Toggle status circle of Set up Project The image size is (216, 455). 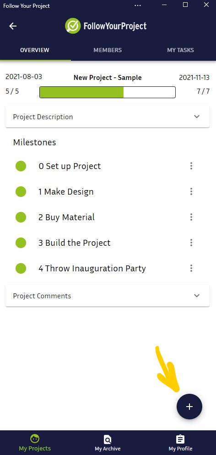click(x=21, y=166)
